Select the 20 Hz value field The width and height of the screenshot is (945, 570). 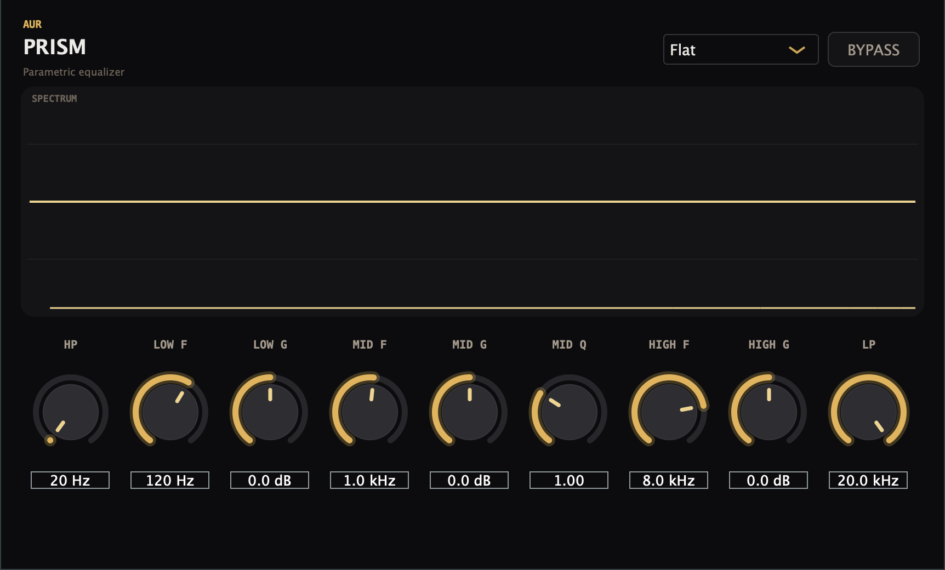click(70, 480)
